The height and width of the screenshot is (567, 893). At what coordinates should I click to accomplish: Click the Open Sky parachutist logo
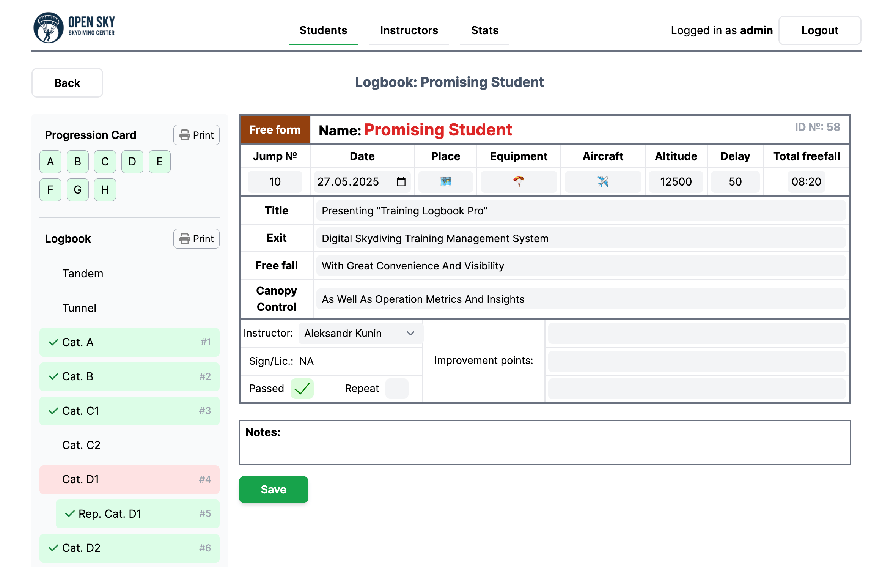(49, 27)
